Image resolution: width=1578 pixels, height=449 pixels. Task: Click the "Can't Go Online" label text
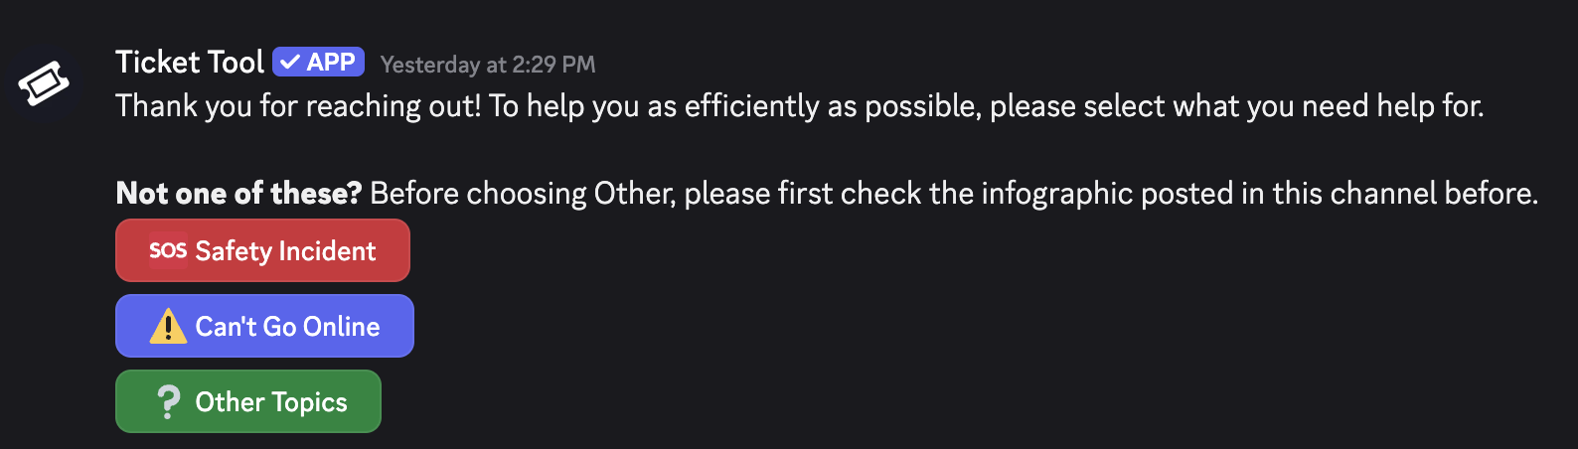pos(287,327)
